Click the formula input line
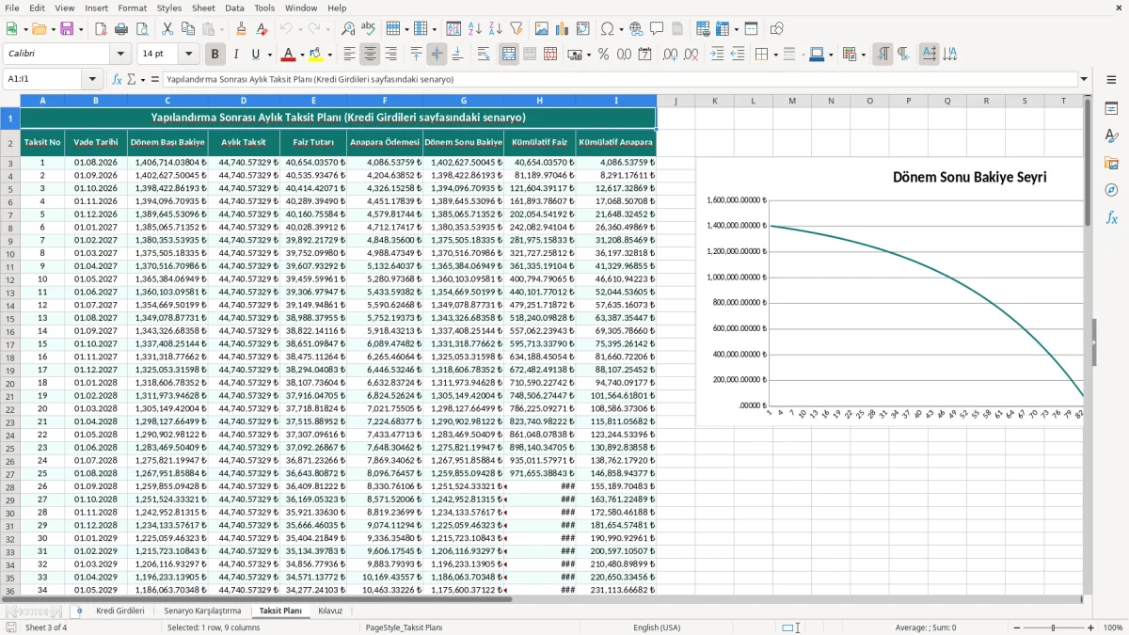 tap(620, 79)
